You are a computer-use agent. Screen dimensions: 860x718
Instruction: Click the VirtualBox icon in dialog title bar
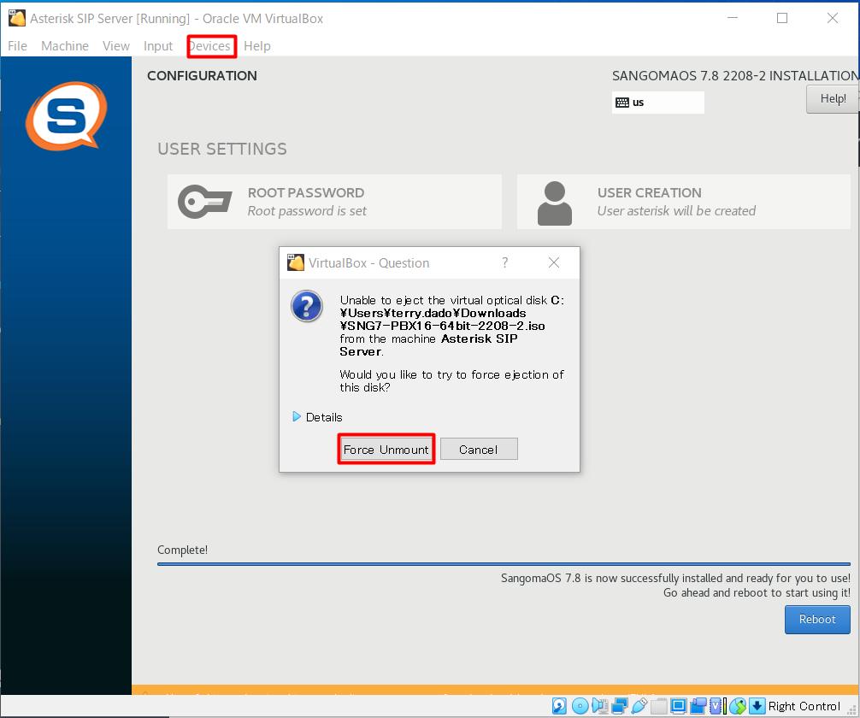tap(296, 262)
